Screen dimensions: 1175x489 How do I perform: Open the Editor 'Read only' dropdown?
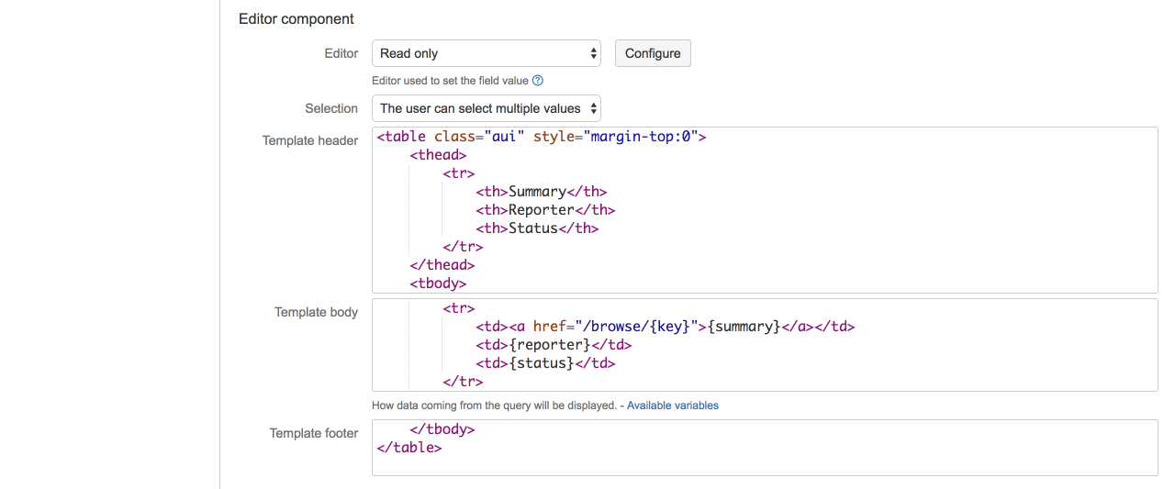point(487,53)
